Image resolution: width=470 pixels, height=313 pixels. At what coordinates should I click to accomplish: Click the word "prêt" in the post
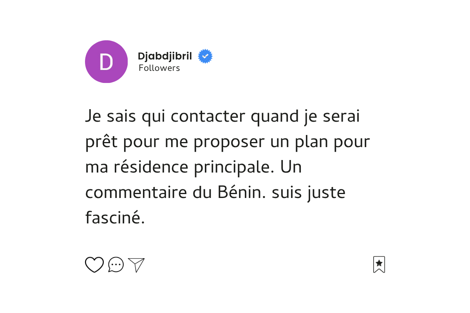point(101,142)
